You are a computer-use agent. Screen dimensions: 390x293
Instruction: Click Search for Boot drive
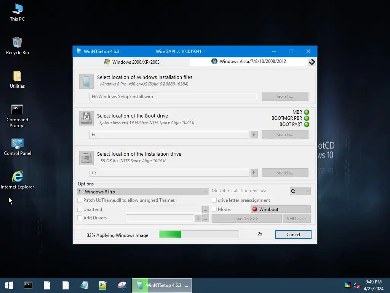(285, 135)
